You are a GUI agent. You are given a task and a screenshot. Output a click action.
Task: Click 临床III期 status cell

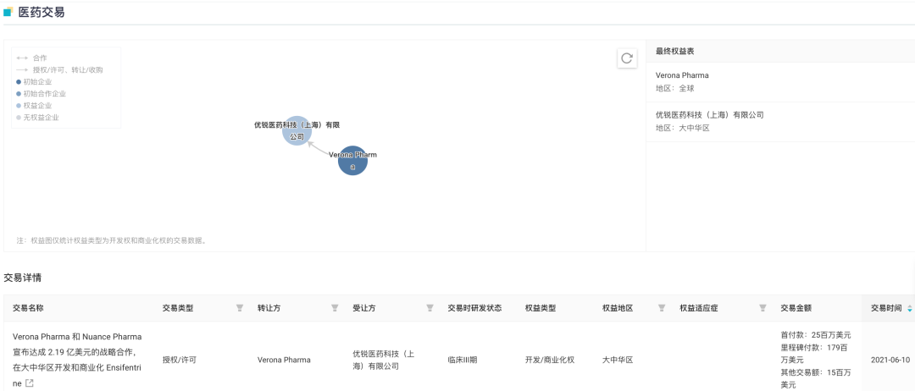pos(463,360)
